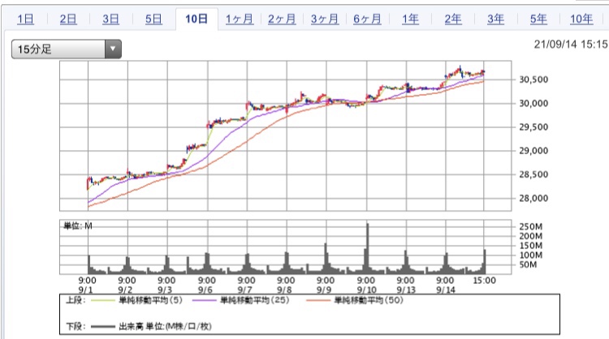Show the 6ヶ月 chart range
The image size is (609, 339).
[x=367, y=19]
